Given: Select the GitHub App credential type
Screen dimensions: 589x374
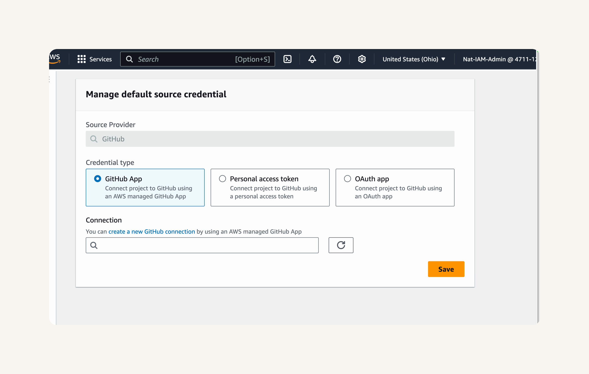Looking at the screenshot, I should (145, 188).
